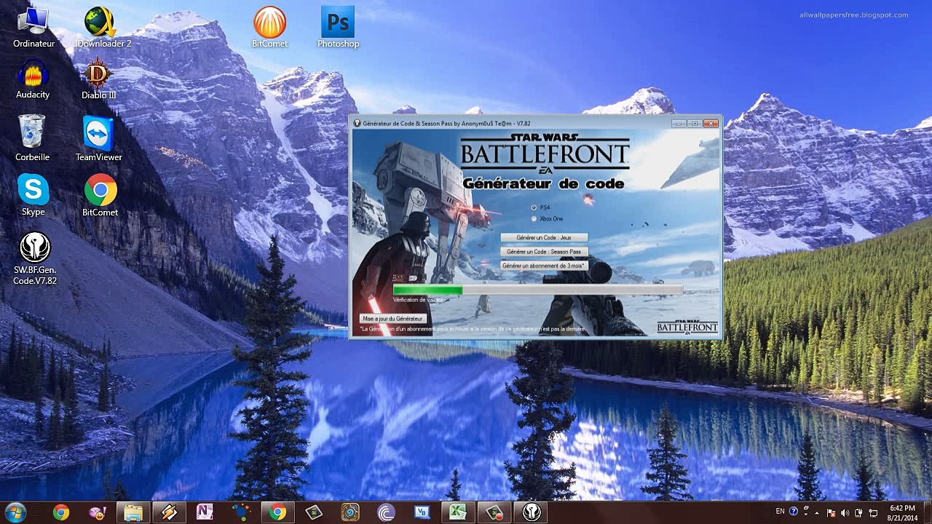Select the orange BitComet desktop shortcut
Screen dimensions: 932x524
[269, 28]
